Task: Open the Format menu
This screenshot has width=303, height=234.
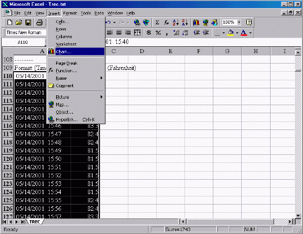Action: tap(70, 13)
